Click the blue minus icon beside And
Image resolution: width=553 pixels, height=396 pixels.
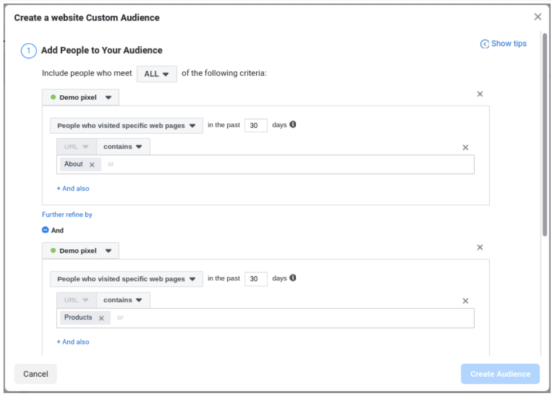(x=46, y=230)
